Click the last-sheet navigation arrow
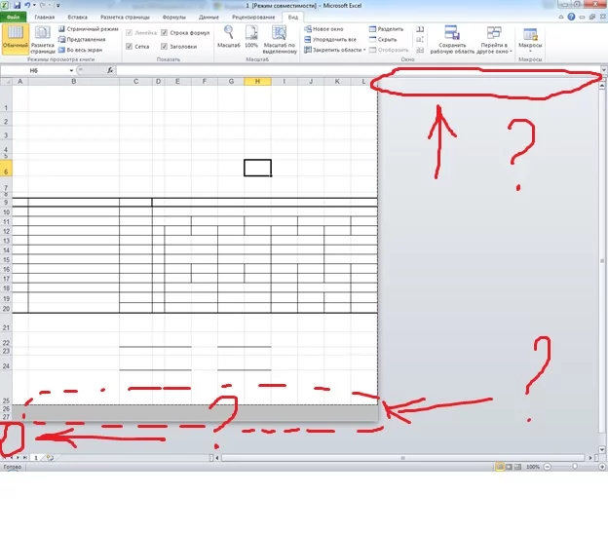Image resolution: width=608 pixels, height=533 pixels. coord(24,458)
